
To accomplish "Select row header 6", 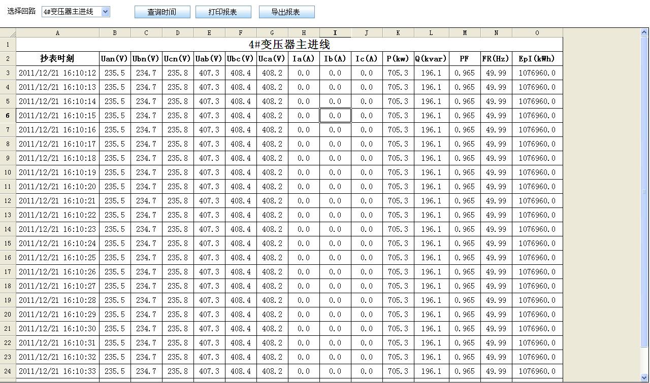I will 8,116.
